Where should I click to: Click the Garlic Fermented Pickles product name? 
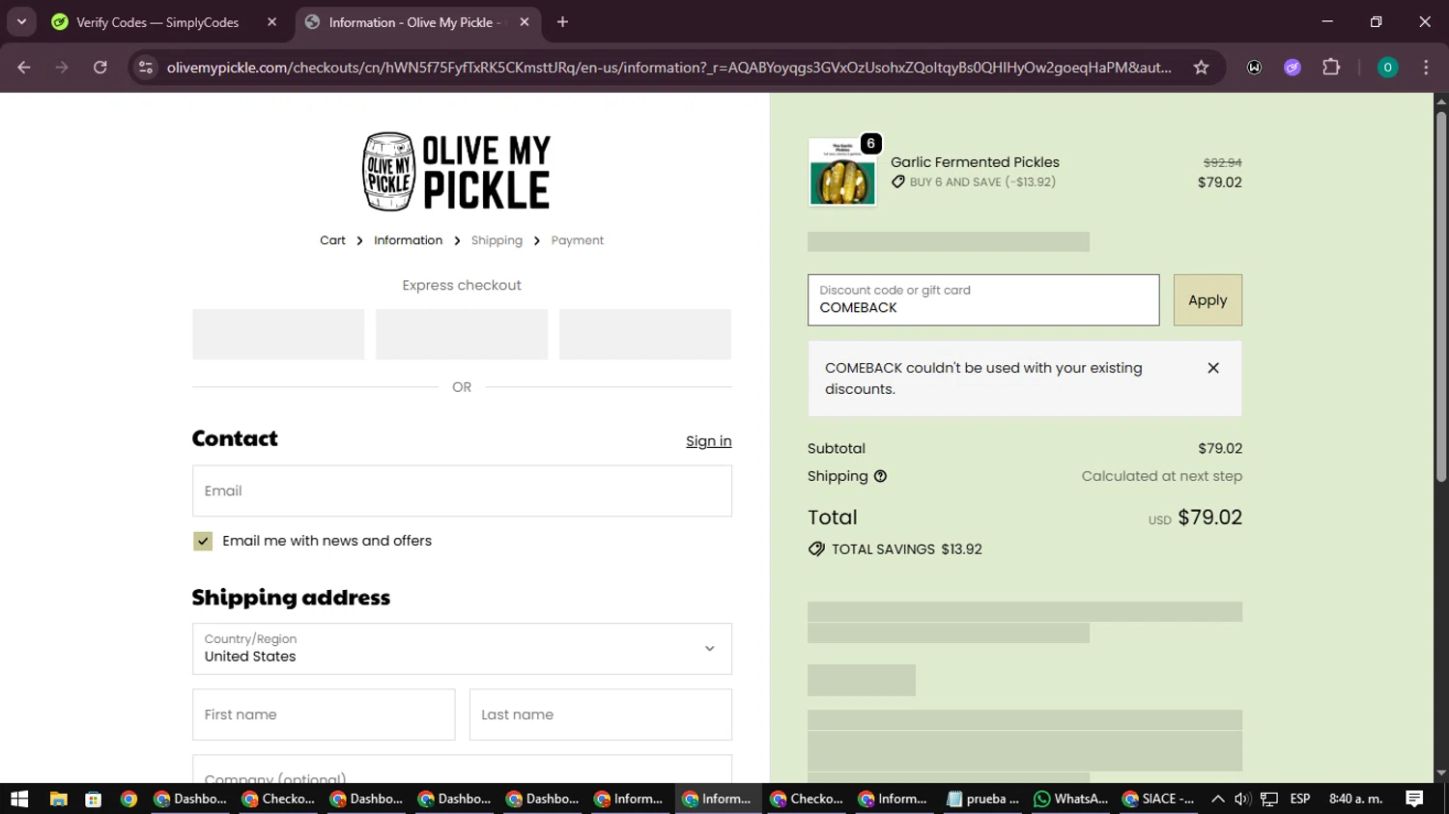coord(975,162)
